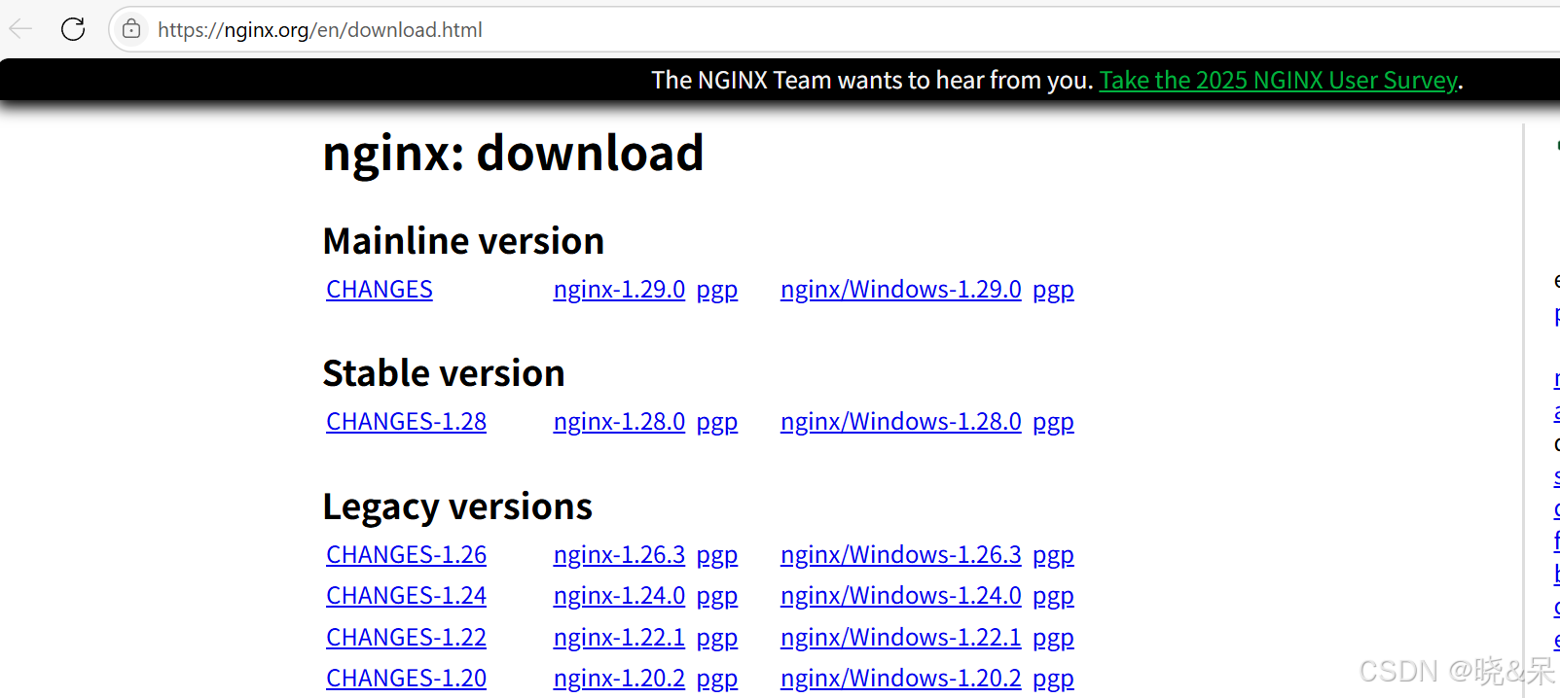Open CHANGES-1.26 link
Image resolution: width=1560 pixels, height=698 pixels.
(406, 555)
